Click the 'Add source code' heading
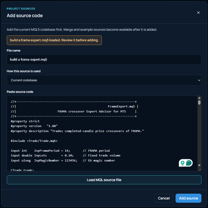The width and height of the screenshot is (208, 208). [x=25, y=16]
